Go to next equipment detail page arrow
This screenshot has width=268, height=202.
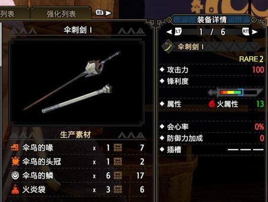pos(254,32)
